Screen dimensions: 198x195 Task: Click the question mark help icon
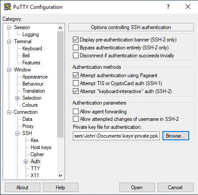click(x=168, y=7)
